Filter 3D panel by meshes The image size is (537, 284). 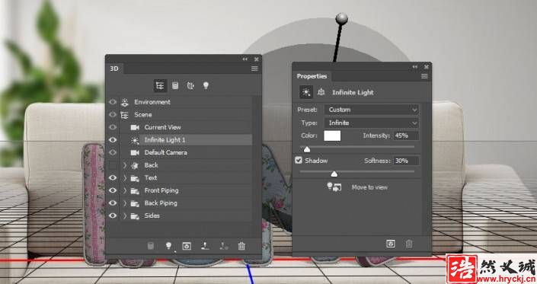coord(175,85)
